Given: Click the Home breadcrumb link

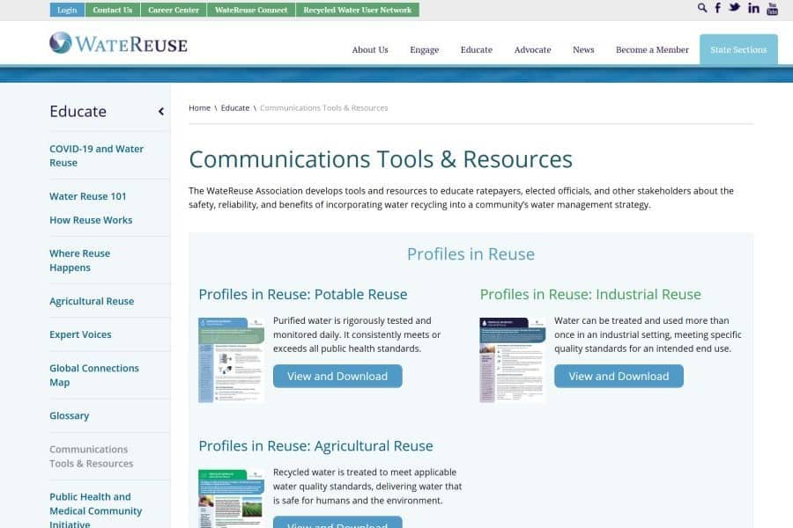Looking at the screenshot, I should [199, 108].
